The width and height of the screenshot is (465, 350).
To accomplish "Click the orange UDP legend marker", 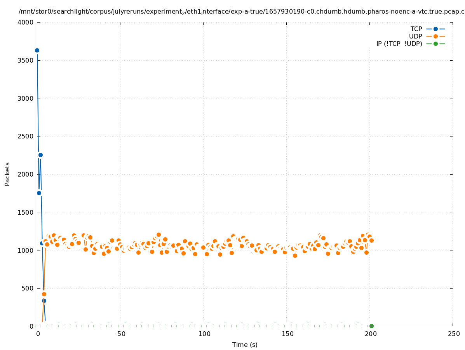I will [435, 36].
